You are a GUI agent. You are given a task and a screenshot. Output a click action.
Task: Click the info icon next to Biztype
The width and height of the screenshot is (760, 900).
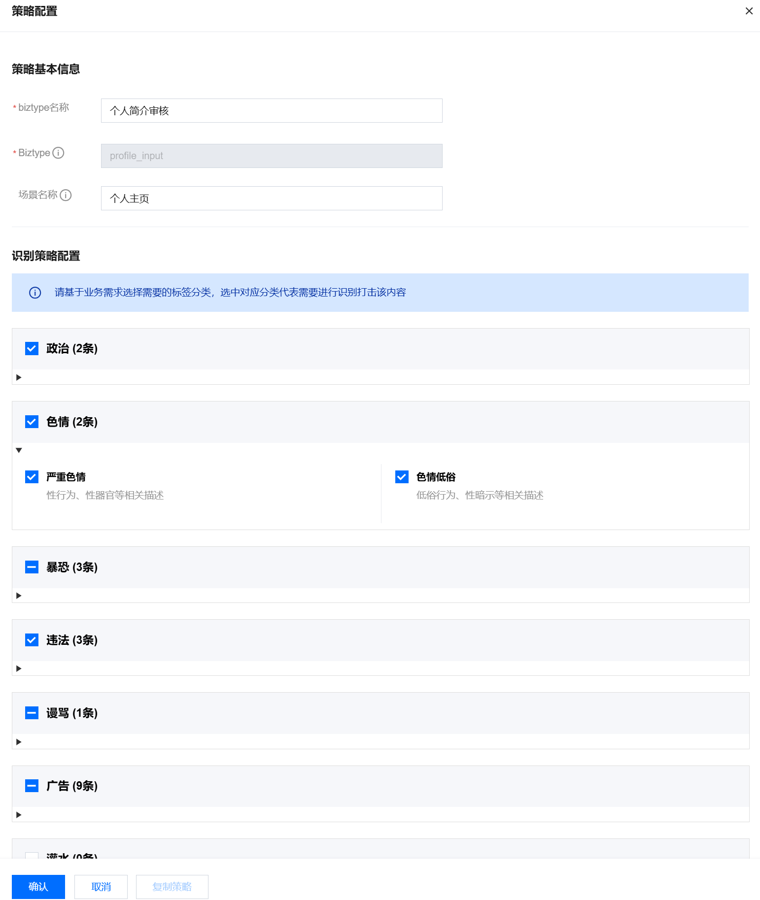58,153
